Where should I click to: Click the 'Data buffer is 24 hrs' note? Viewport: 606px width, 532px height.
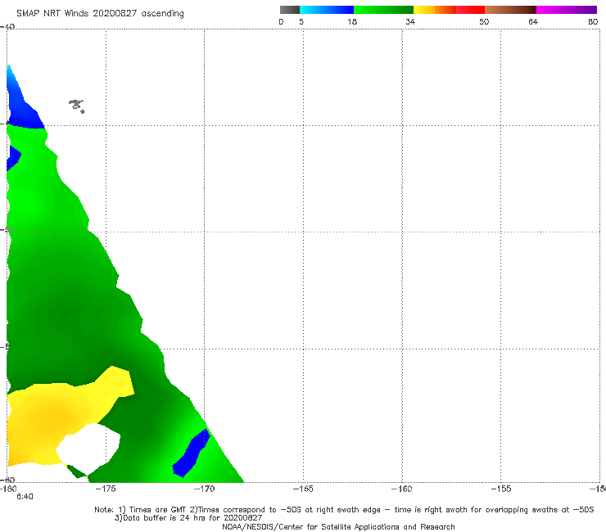pyautogui.click(x=188, y=518)
